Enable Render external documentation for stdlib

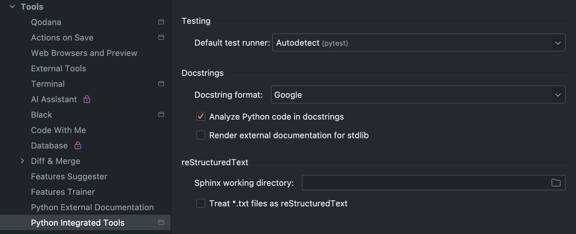[x=201, y=135]
